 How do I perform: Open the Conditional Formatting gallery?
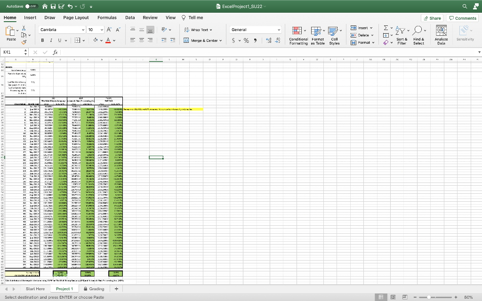[x=298, y=34]
